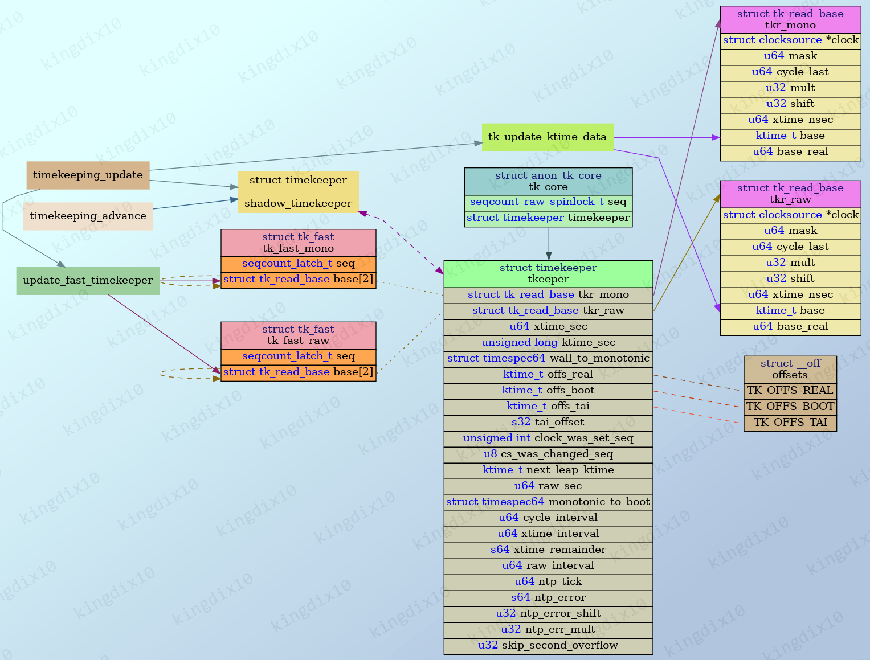Click unsigned long ktime_sec field
The width and height of the screenshot is (870, 660).
pos(548,343)
